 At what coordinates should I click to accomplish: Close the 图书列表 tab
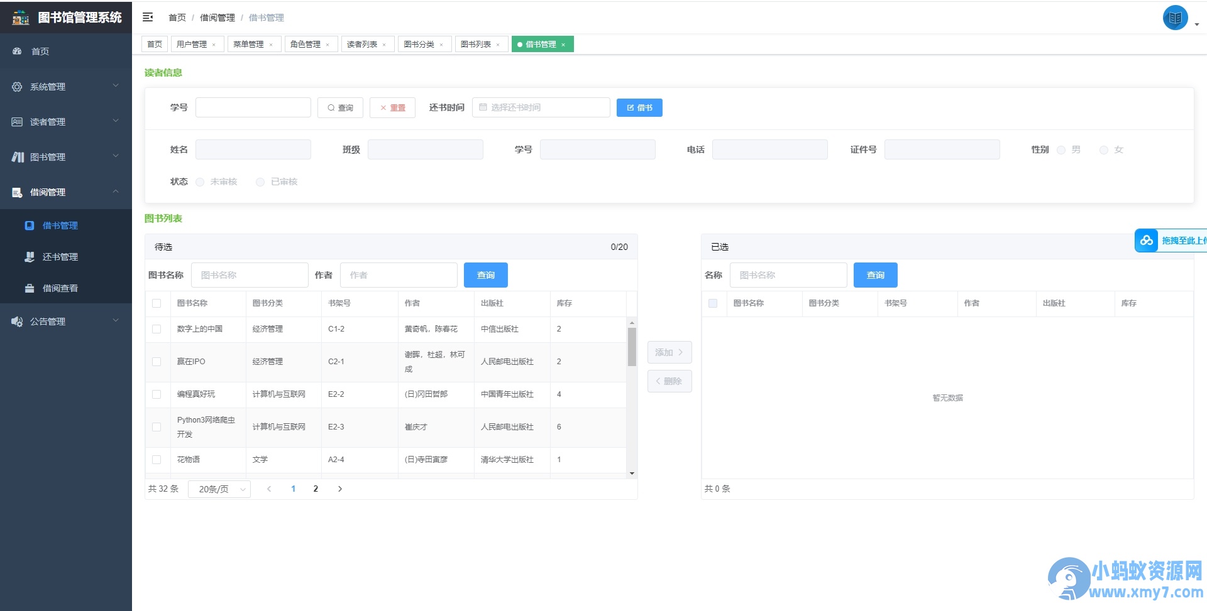498,45
